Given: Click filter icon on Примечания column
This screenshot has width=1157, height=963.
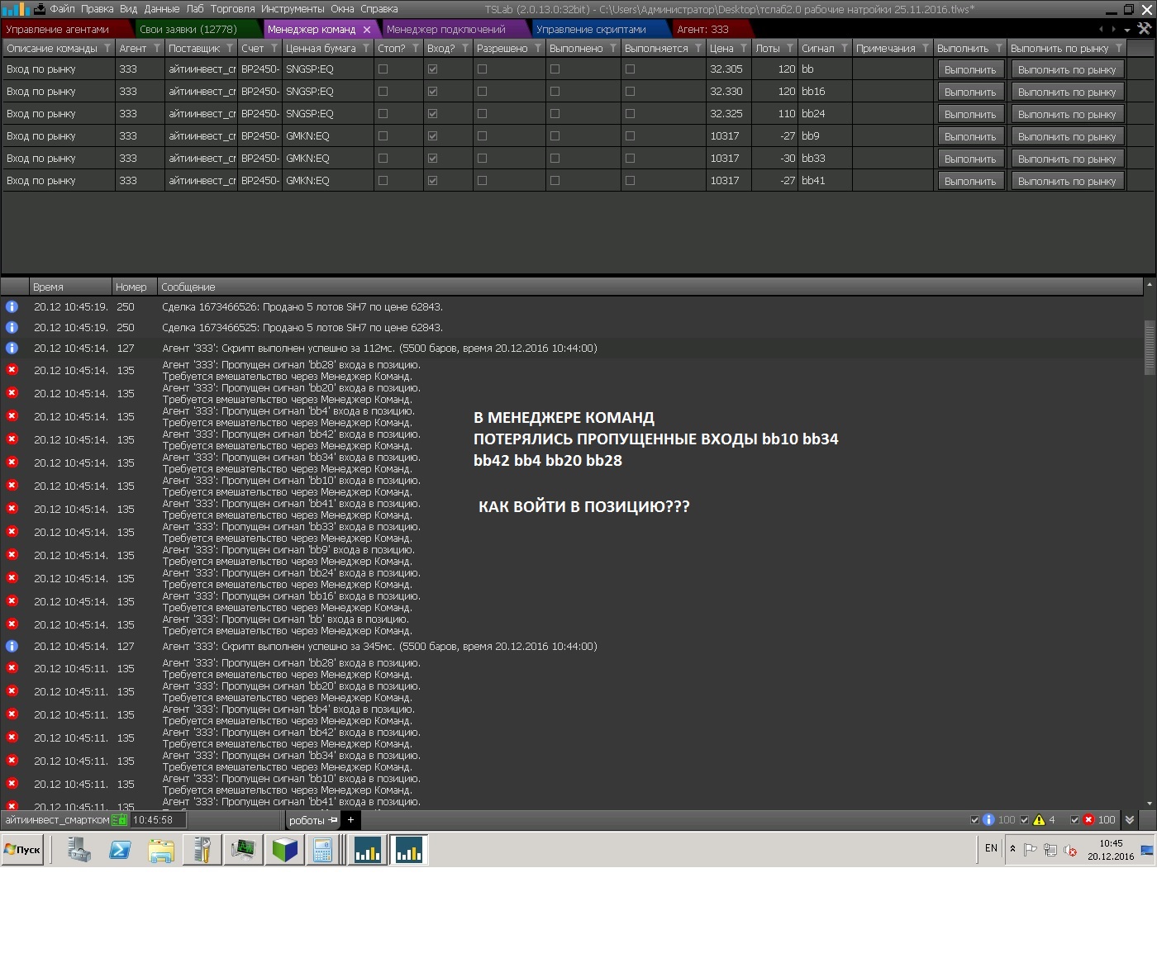Looking at the screenshot, I should (926, 48).
